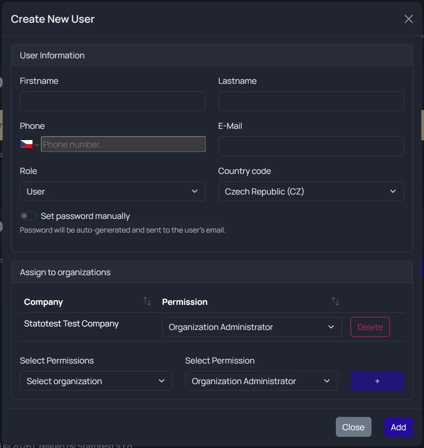Click the grey Close button
The image size is (424, 448).
[x=353, y=427]
